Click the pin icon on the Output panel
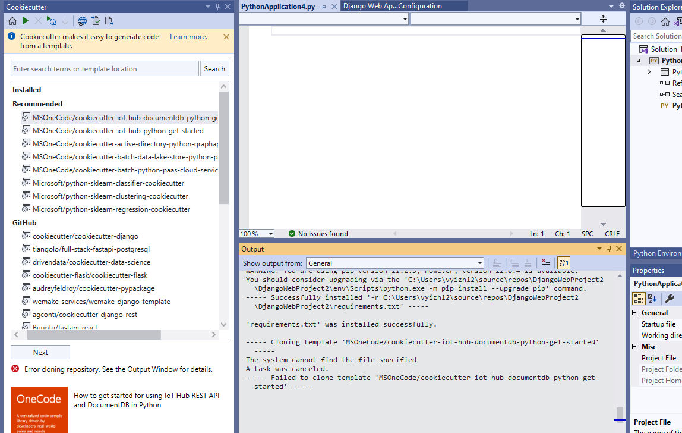Viewport: 682px width, 433px height. 608,249
